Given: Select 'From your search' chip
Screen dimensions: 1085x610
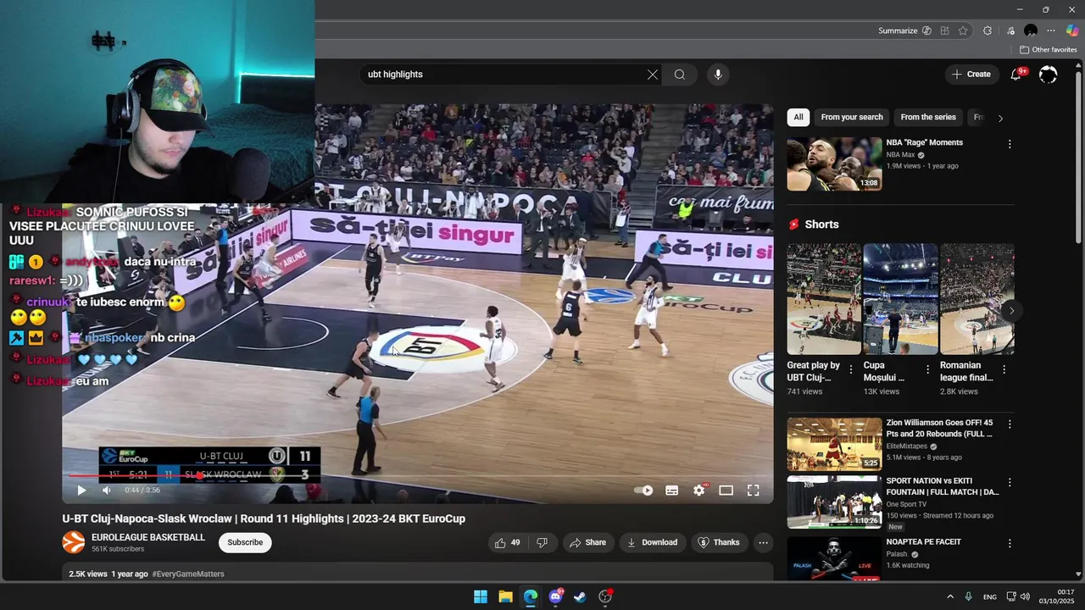Looking at the screenshot, I should point(852,117).
